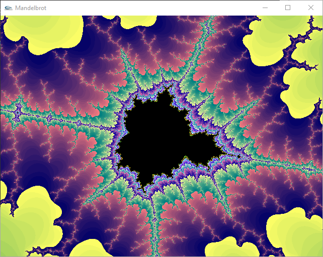Click the "Mandelbrot" window title text
This screenshot has height=257, width=323.
click(31, 8)
